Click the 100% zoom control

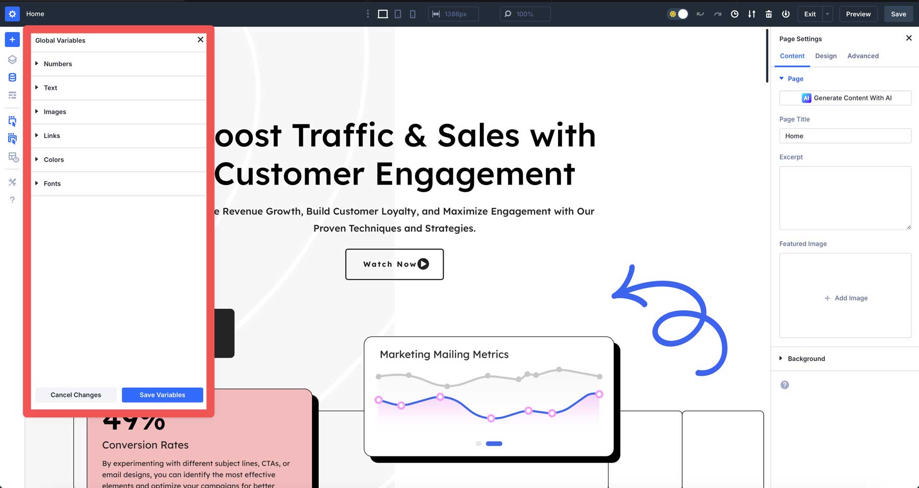pos(525,14)
